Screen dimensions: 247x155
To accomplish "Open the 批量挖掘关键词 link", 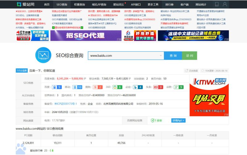I will [x=59, y=15].
